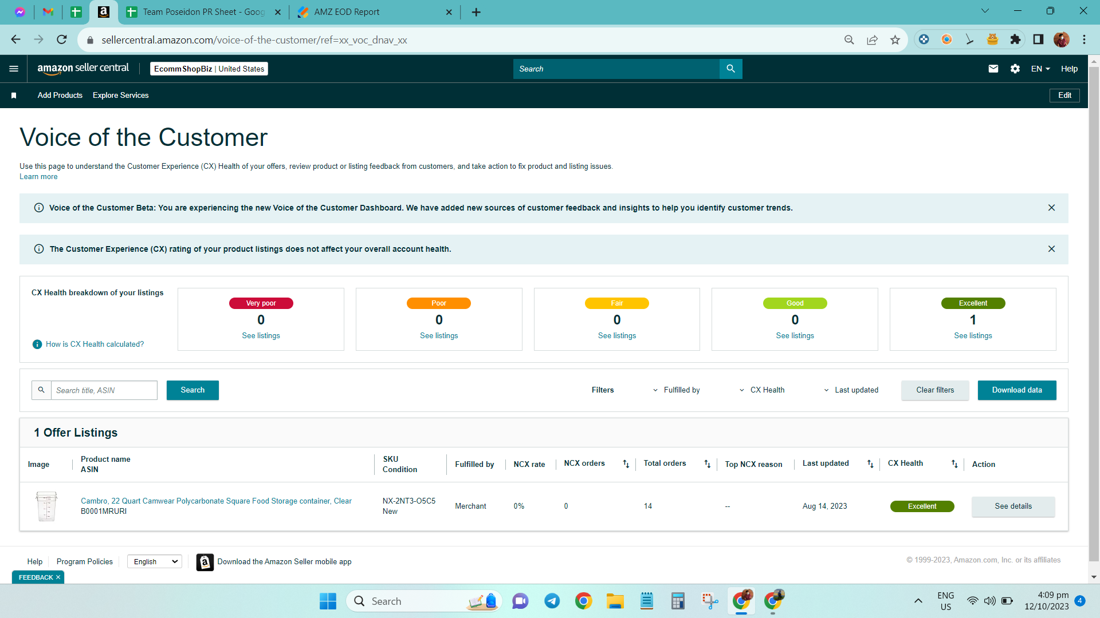This screenshot has width=1100, height=618.
Task: Open the messages envelope icon
Action: coord(993,69)
